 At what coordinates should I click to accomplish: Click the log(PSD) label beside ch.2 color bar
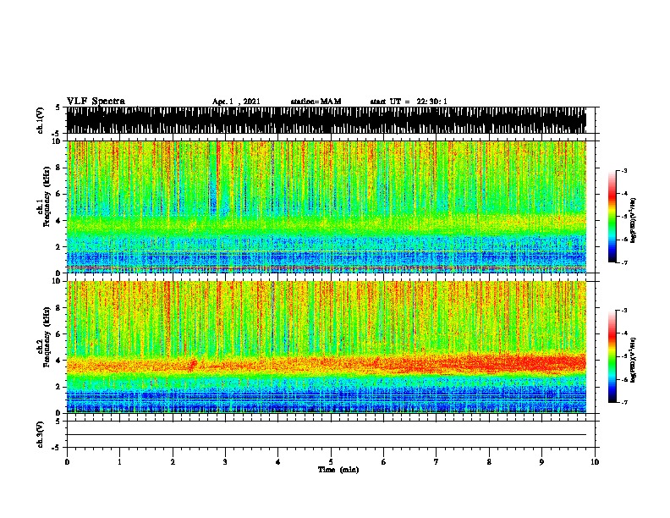click(x=634, y=360)
